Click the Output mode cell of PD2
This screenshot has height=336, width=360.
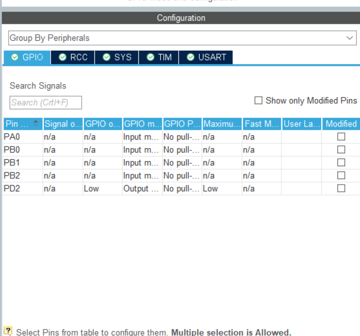pos(143,189)
